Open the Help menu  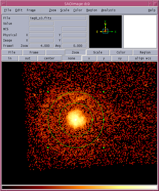click(152, 10)
